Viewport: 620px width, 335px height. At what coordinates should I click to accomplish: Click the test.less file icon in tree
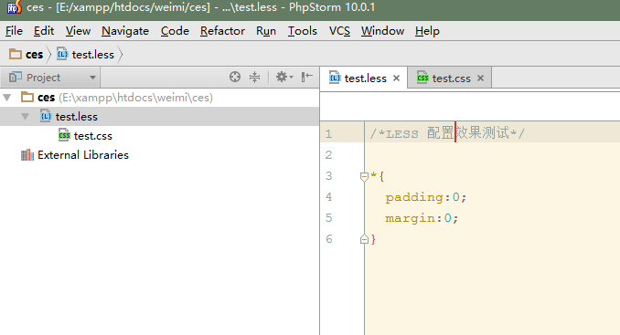[46, 117]
